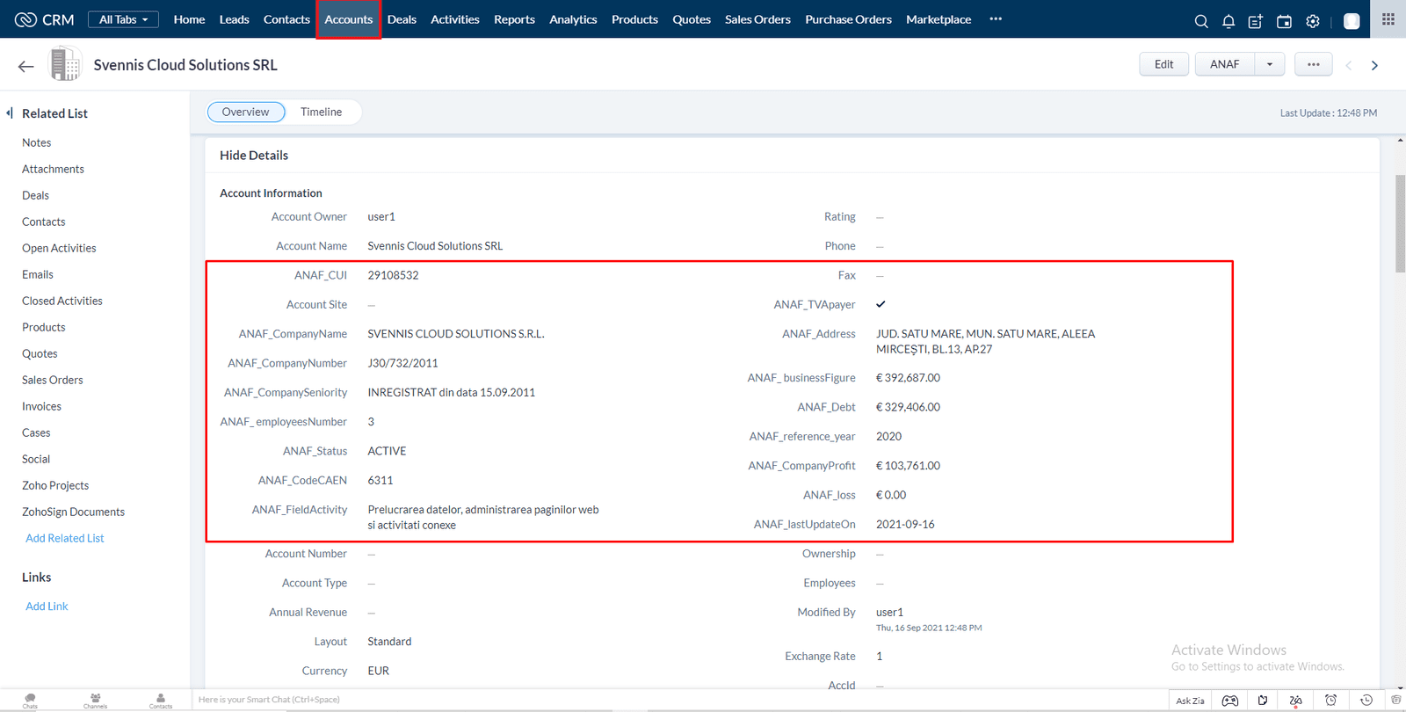Jump to Emails related list
The height and width of the screenshot is (712, 1406).
click(38, 274)
